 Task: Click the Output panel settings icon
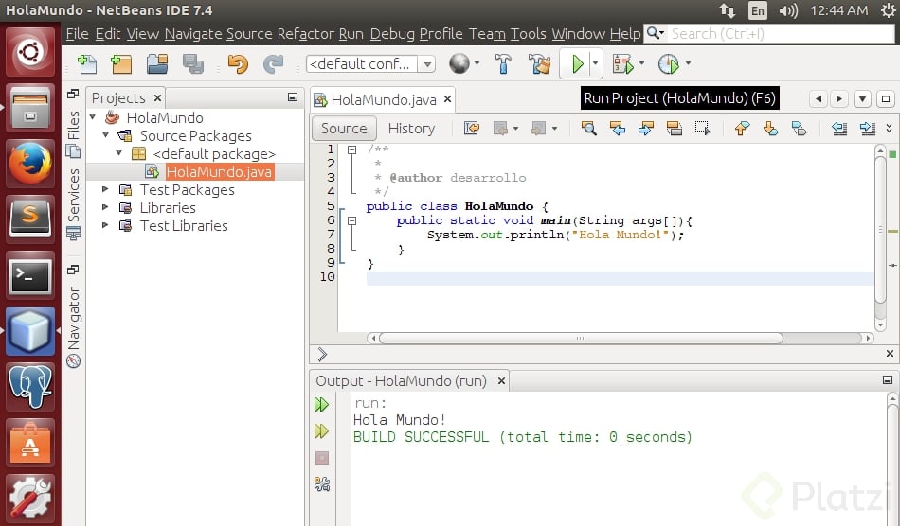(321, 484)
